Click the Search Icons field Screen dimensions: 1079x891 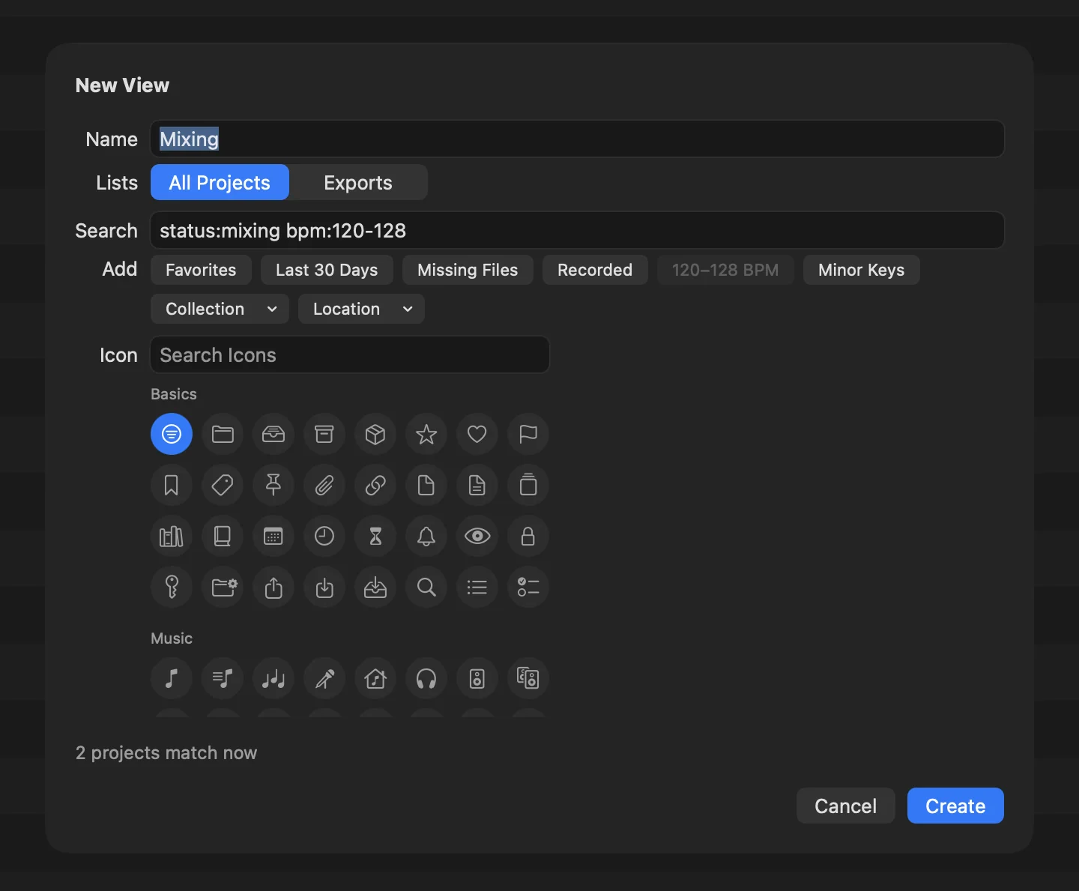pos(350,354)
